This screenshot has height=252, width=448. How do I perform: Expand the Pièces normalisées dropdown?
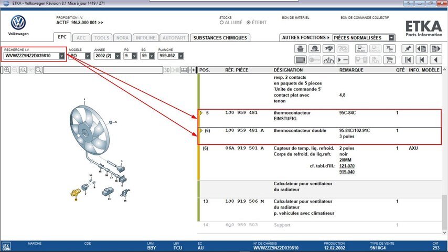click(391, 38)
